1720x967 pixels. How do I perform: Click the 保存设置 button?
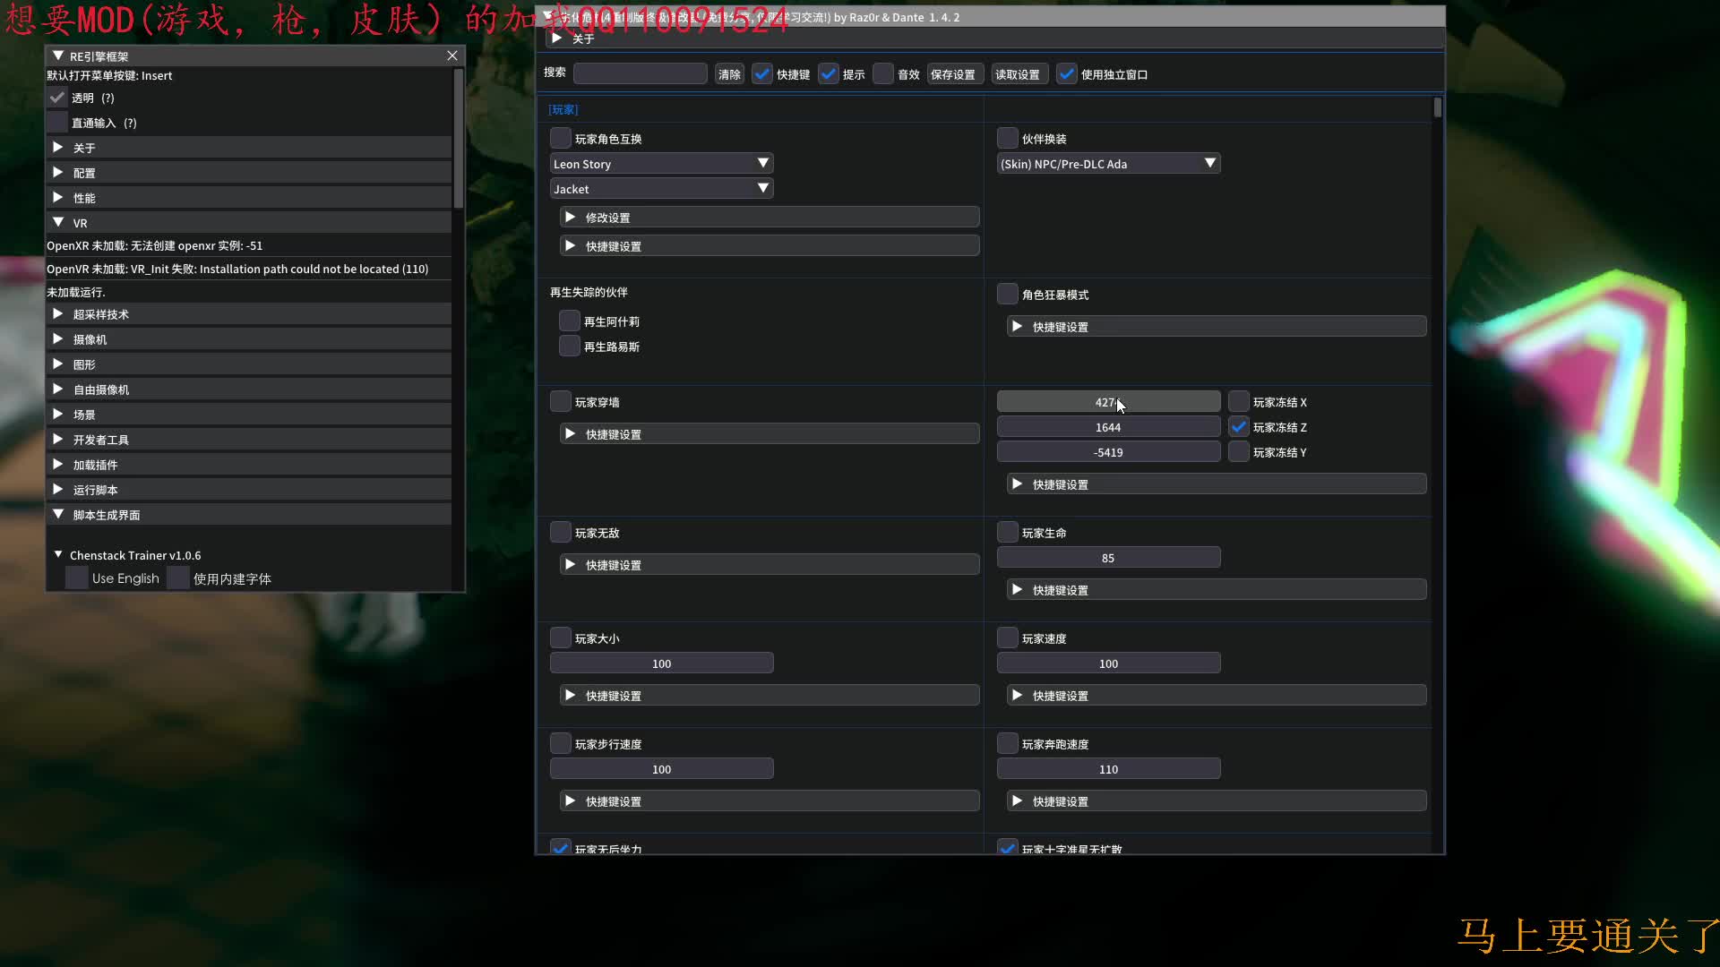pos(952,74)
